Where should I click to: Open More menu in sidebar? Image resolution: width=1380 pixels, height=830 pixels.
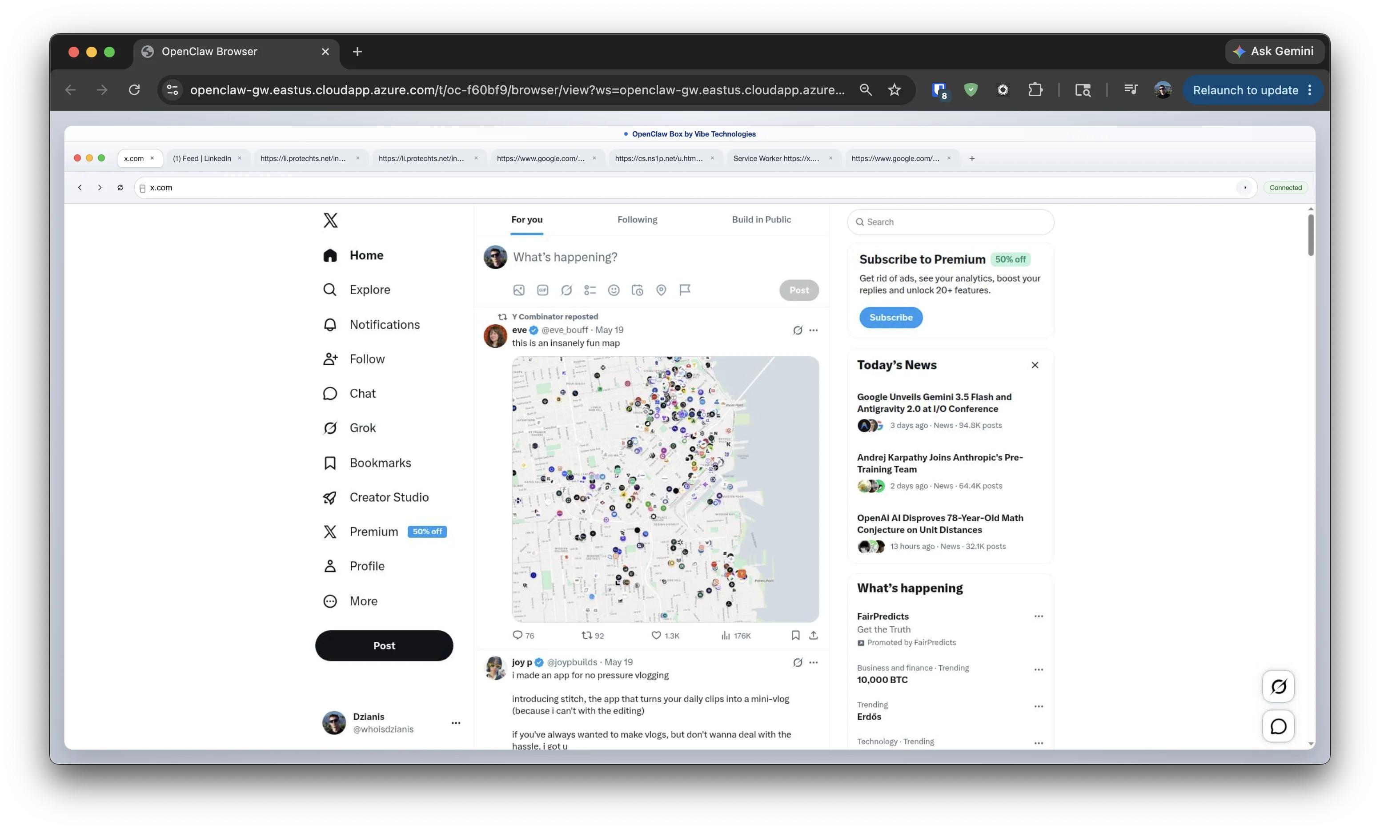click(350, 600)
